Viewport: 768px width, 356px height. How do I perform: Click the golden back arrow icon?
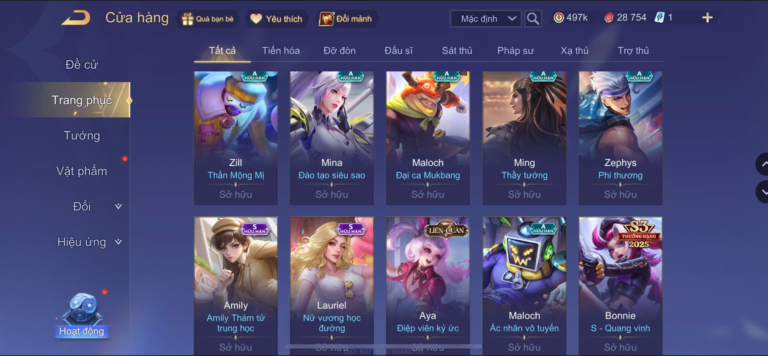(76, 18)
